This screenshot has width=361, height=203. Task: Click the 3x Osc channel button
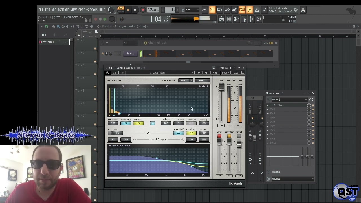(130, 54)
